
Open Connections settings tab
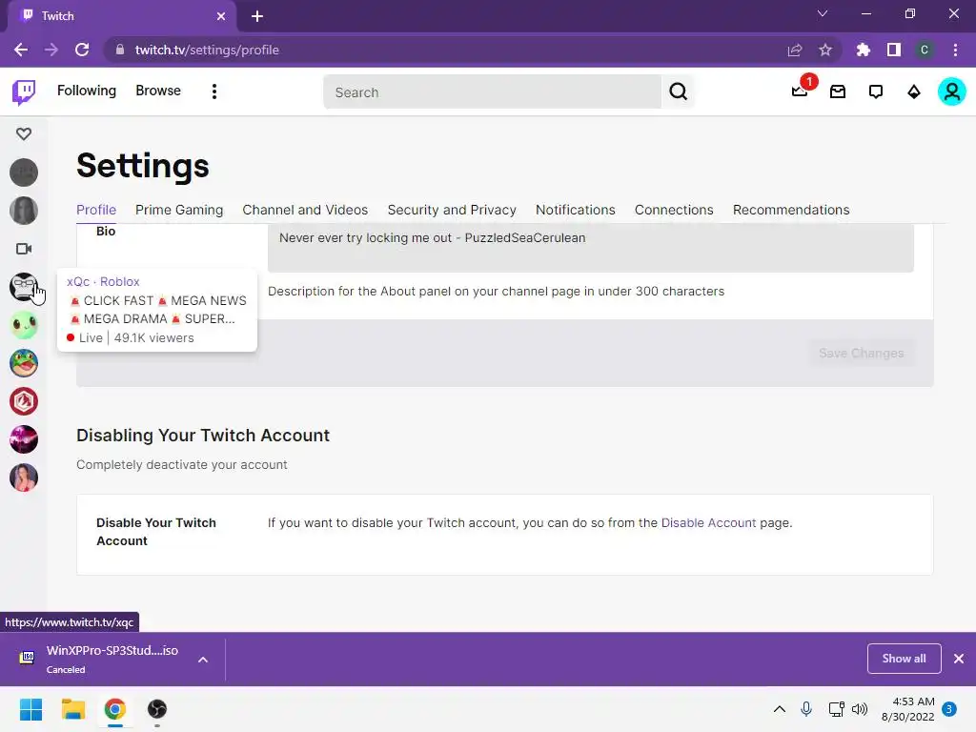[x=674, y=210]
